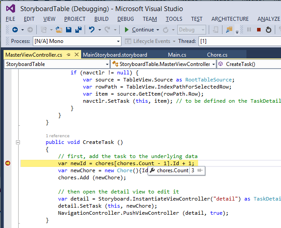
Task: Click the Save All icon
Action: pyautogui.click(x=78, y=30)
